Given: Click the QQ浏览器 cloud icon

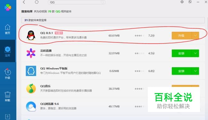Looking at the screenshot, I should point(31,106).
